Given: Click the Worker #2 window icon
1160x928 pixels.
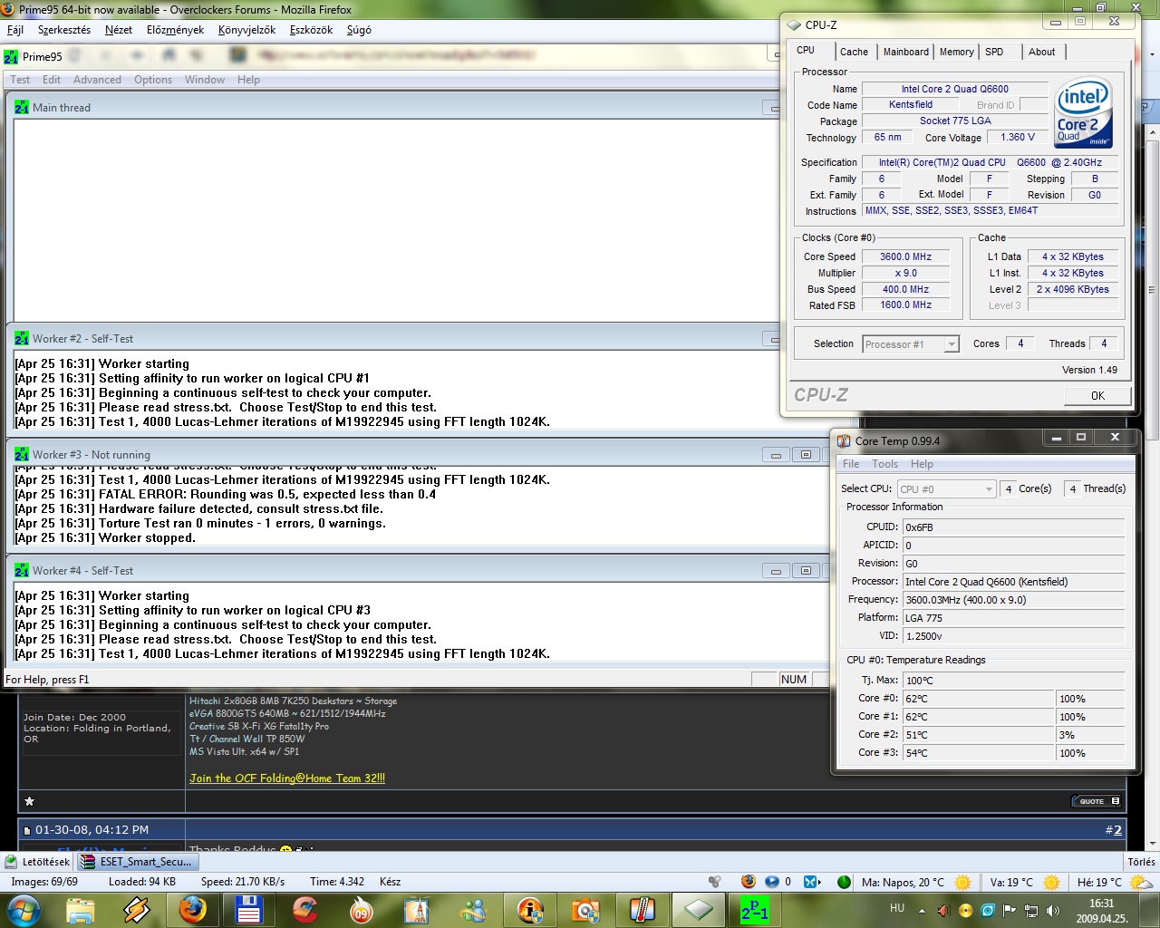Looking at the screenshot, I should click(22, 339).
